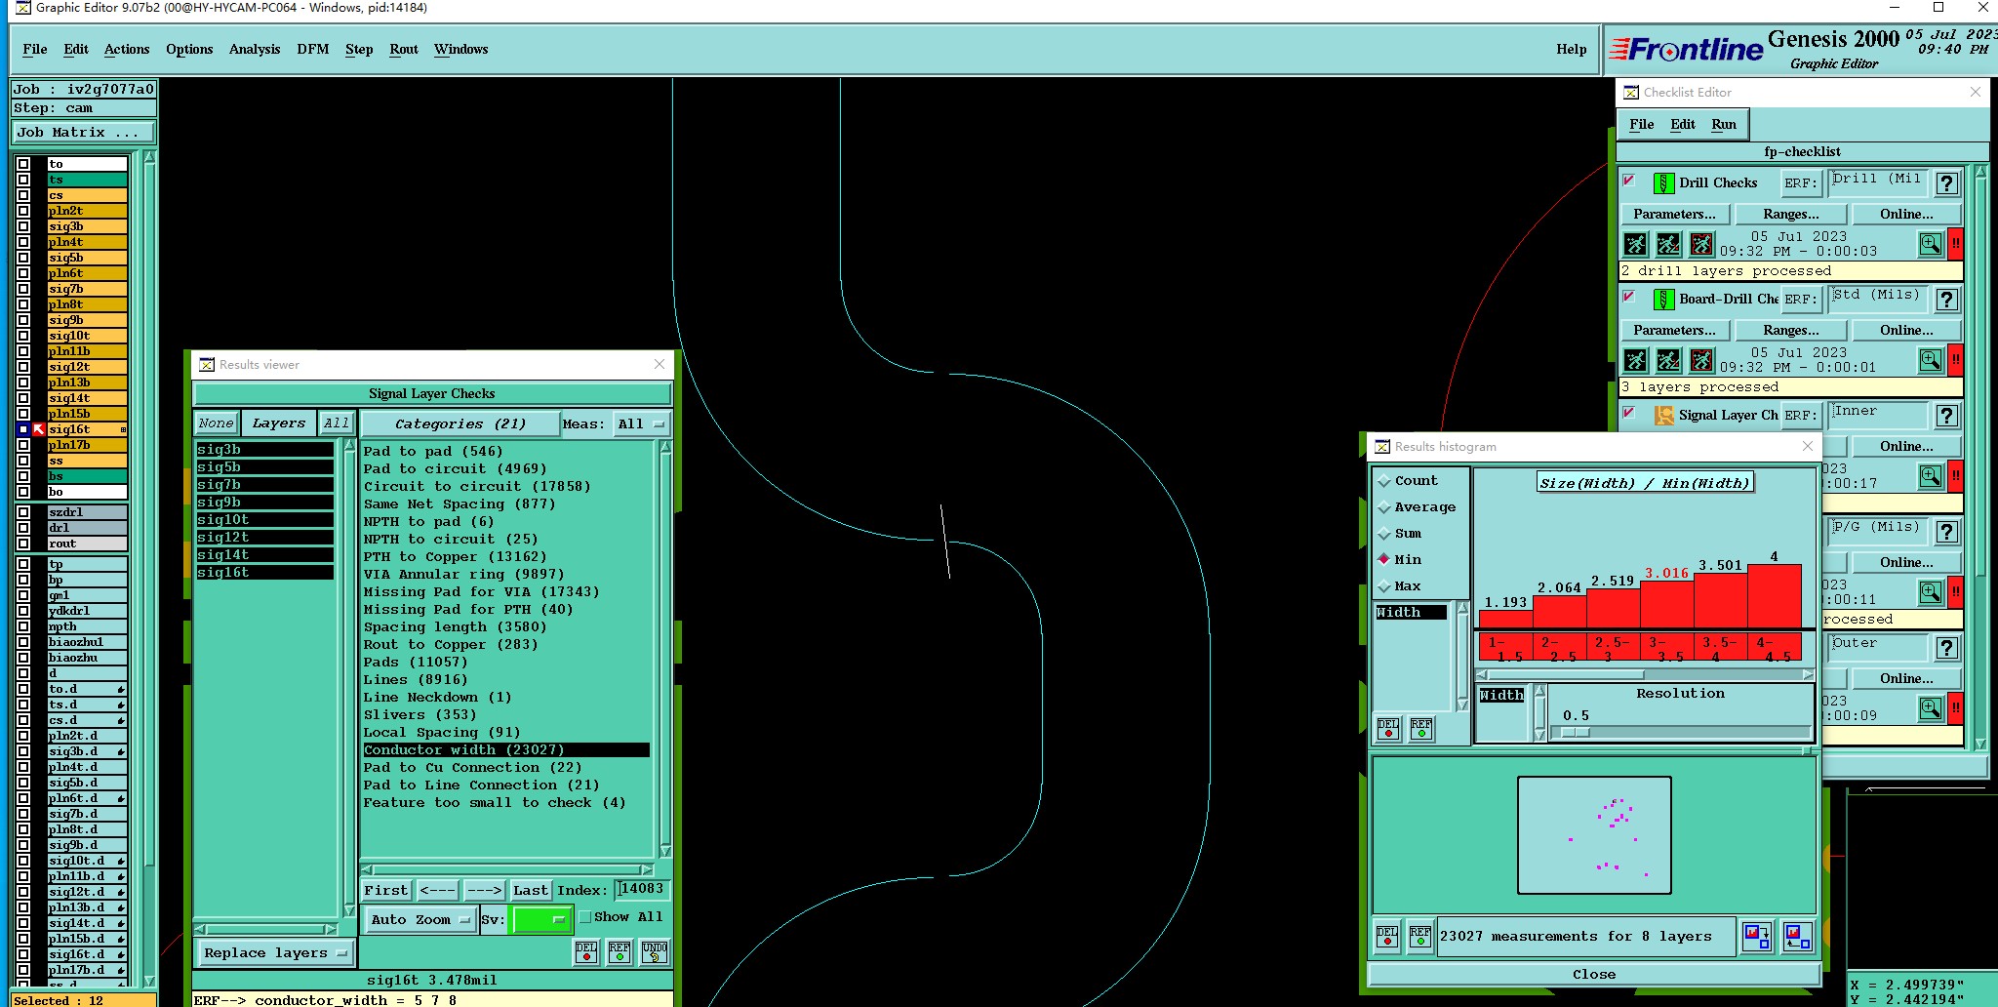Image resolution: width=1998 pixels, height=1007 pixels.
Task: Open Auto Zoom dropdown
Action: [x=420, y=920]
